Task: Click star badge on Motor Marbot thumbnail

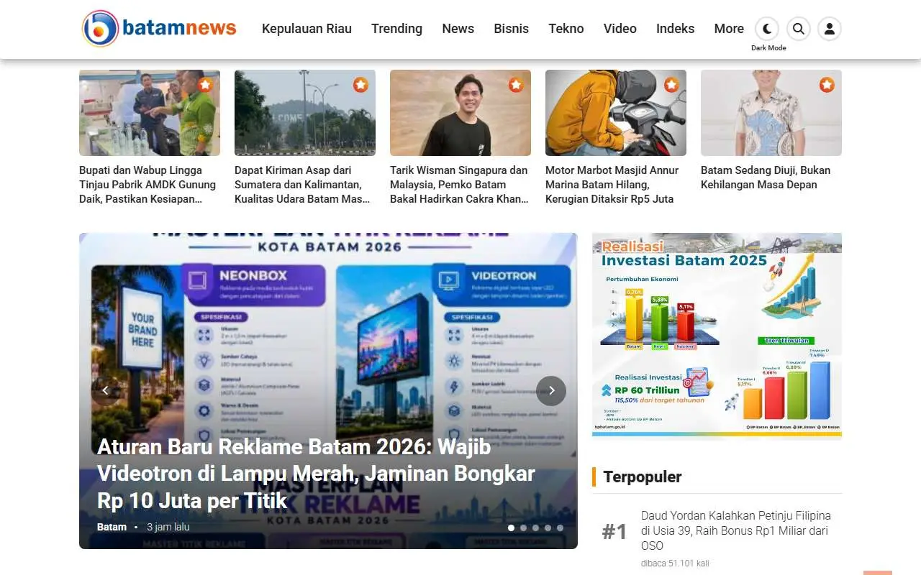Action: [672, 85]
